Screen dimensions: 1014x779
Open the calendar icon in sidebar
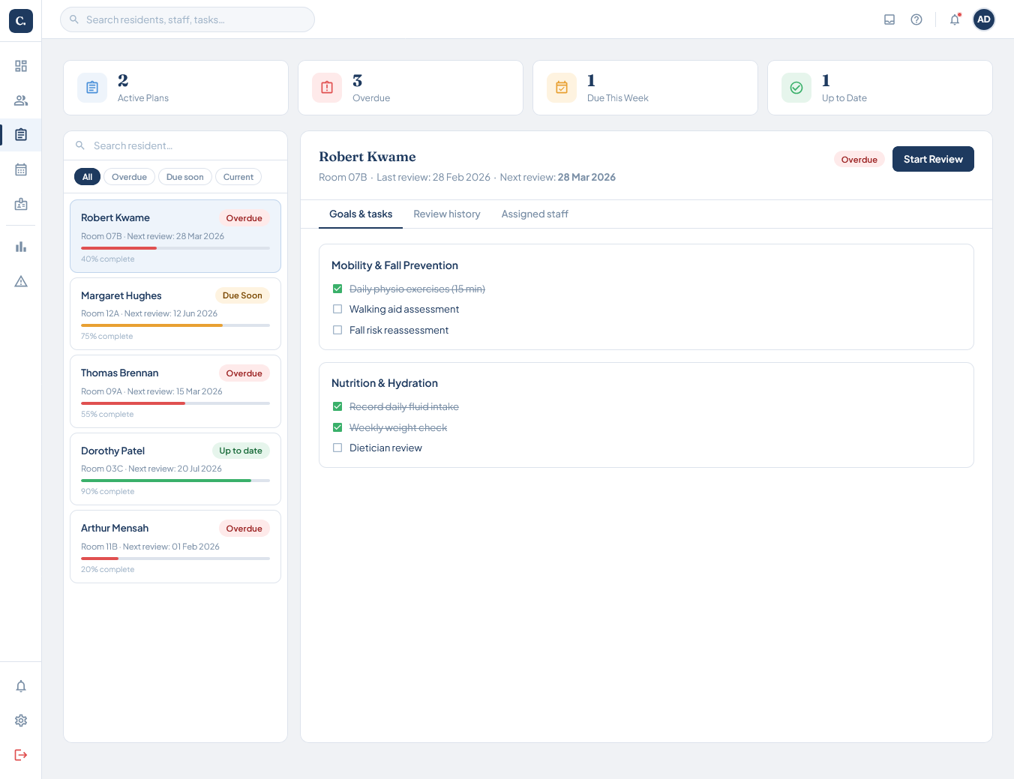(21, 169)
